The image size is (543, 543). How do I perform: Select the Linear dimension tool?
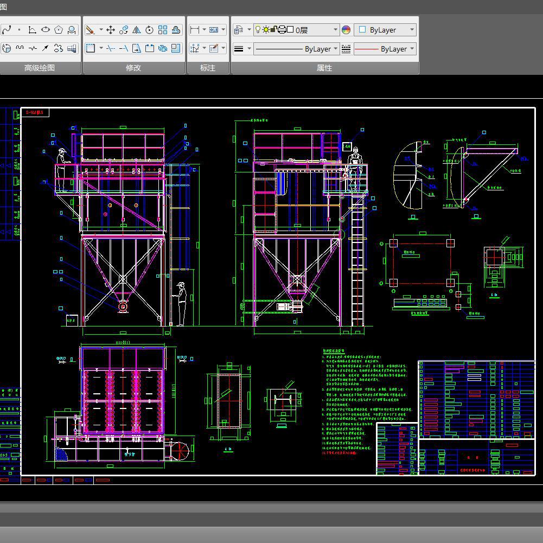point(194,30)
